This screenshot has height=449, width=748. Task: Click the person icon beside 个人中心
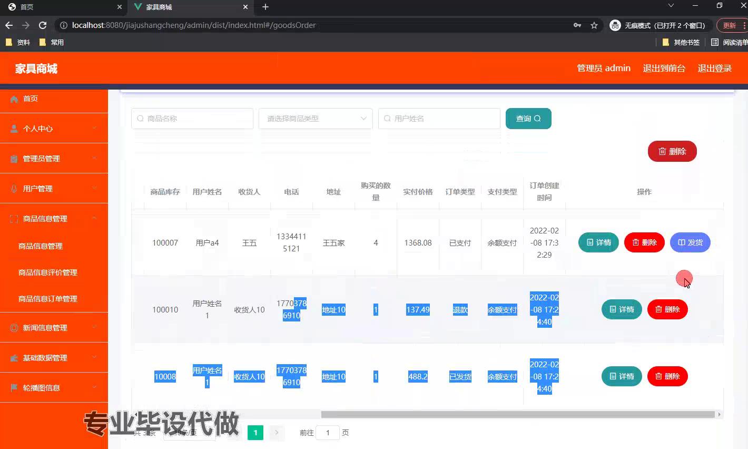[x=14, y=129]
